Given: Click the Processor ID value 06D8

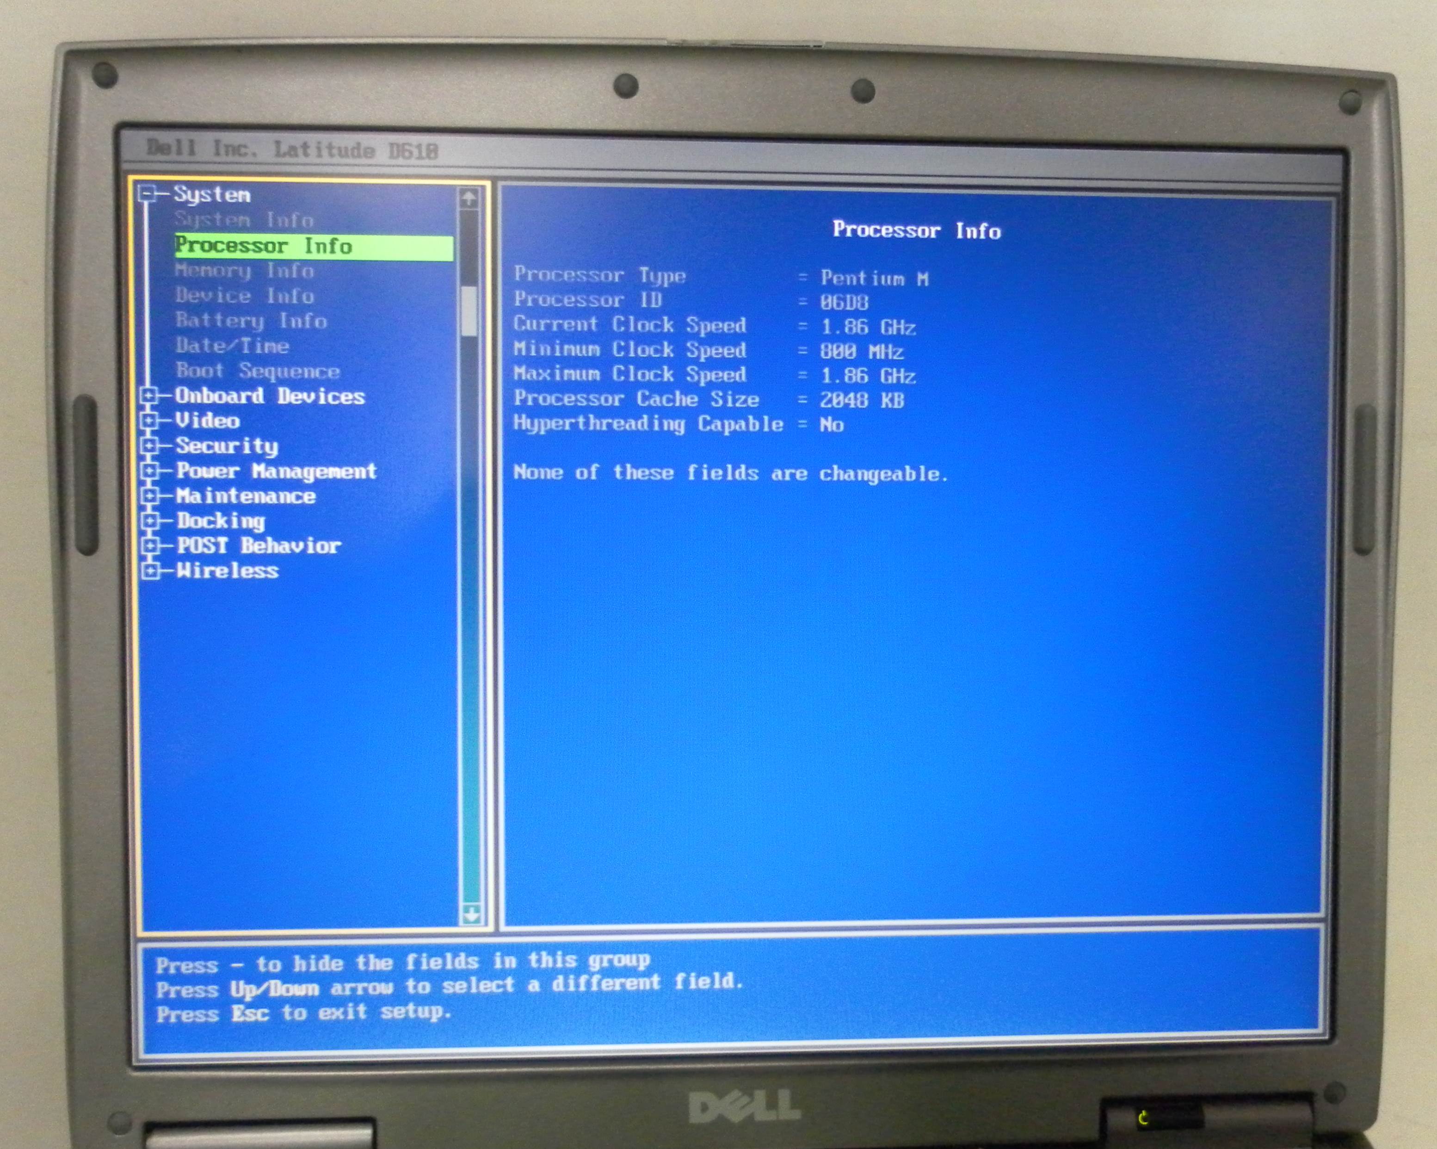Looking at the screenshot, I should click(844, 303).
